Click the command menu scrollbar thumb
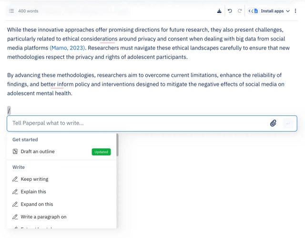The height and width of the screenshot is (238, 305). (x=117, y=145)
